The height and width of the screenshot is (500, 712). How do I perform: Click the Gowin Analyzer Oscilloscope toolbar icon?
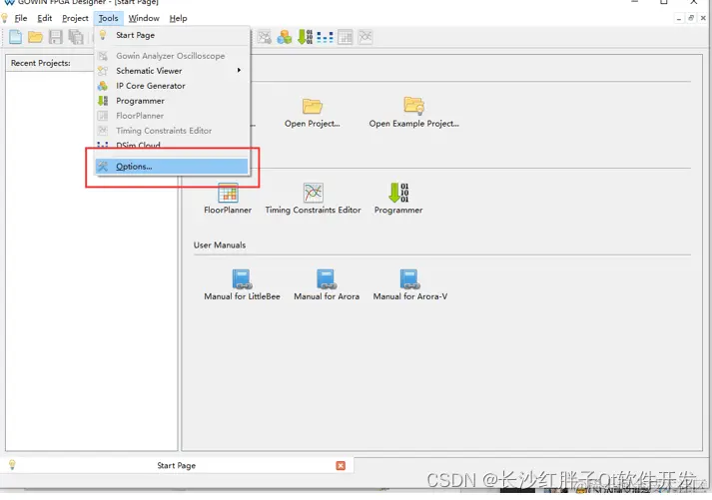click(265, 37)
